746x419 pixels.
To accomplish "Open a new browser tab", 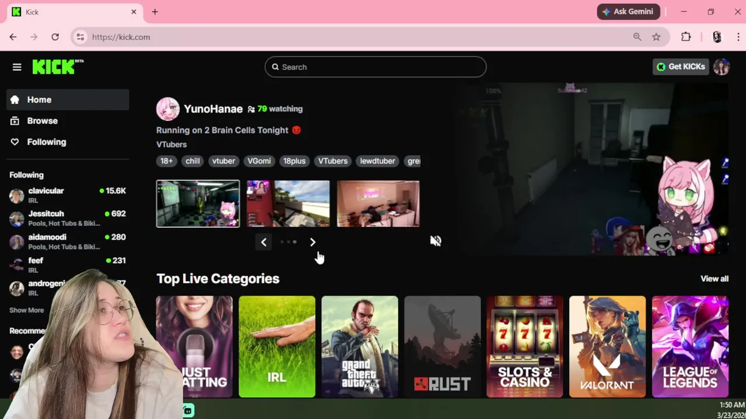I will click(x=154, y=12).
